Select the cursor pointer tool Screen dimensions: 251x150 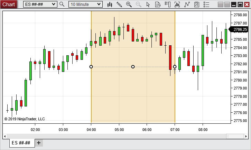tap(148, 4)
